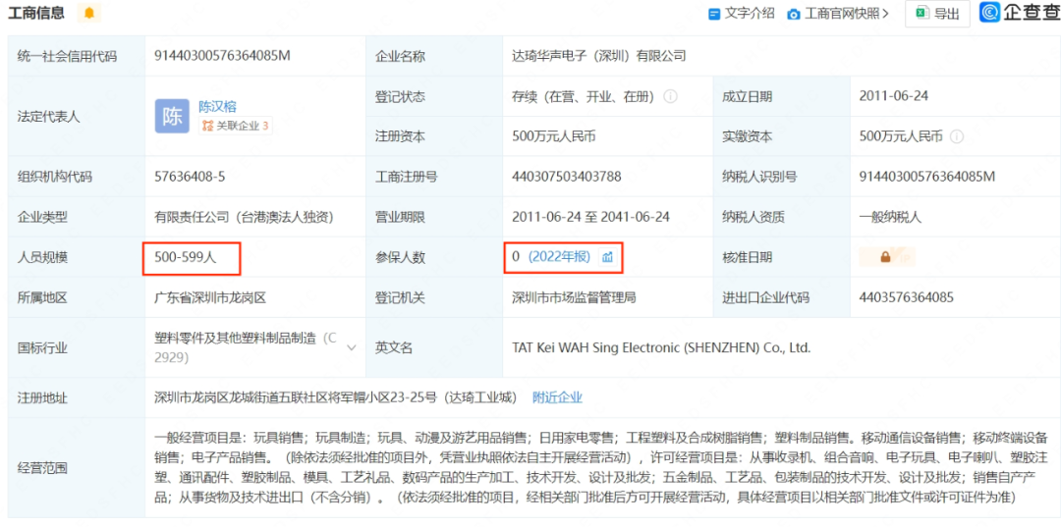The width and height of the screenshot is (1061, 527).
Task: Click company name 达琦华声电子（深圳）有限公司
Action: tap(599, 56)
